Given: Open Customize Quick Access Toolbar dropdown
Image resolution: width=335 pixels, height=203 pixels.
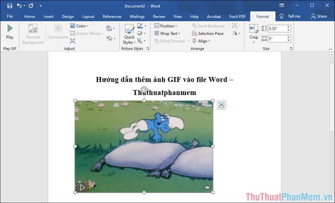Looking at the screenshot, I should tap(41, 6).
